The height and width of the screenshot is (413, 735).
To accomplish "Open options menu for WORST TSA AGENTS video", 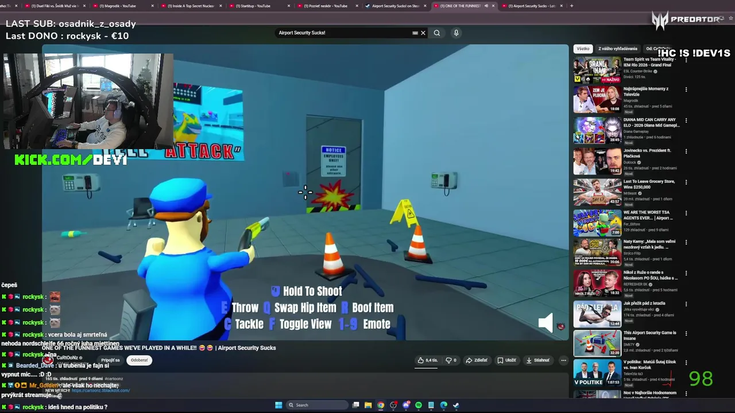I will pos(686,212).
